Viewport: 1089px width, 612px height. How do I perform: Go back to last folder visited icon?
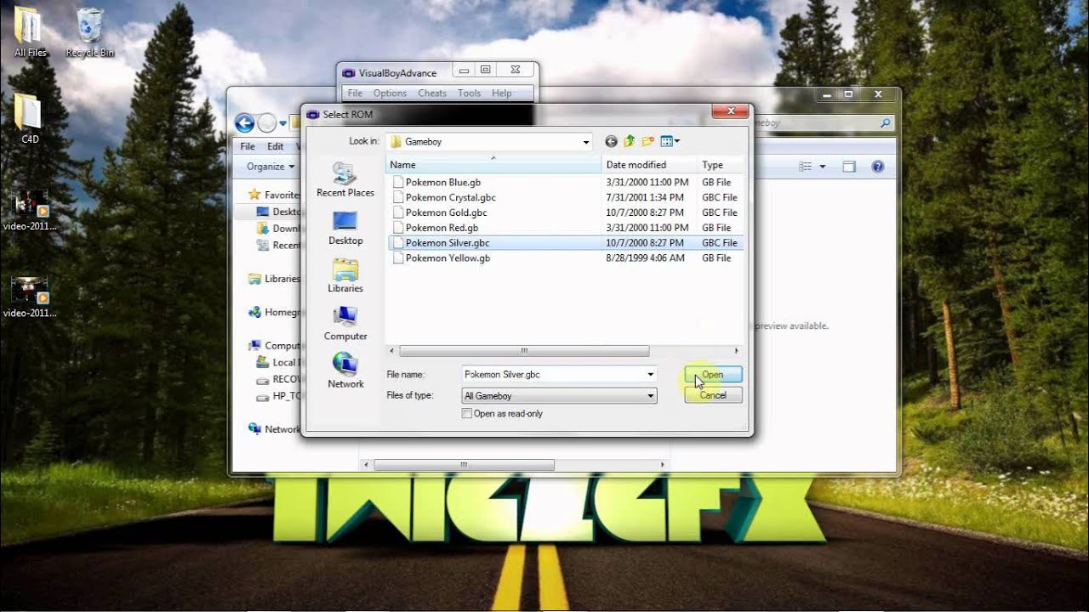click(x=611, y=141)
